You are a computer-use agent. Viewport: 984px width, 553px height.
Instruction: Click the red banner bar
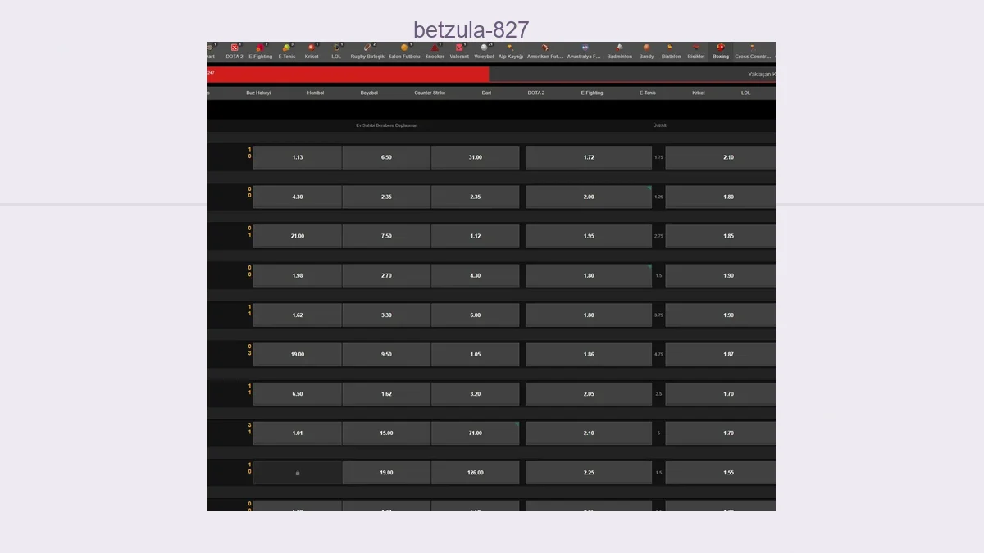coord(348,75)
